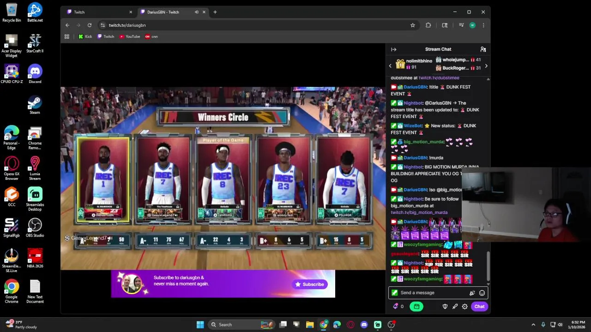Open the NBA 2K26 desktop shortcut
The image size is (591, 332).
[35, 259]
